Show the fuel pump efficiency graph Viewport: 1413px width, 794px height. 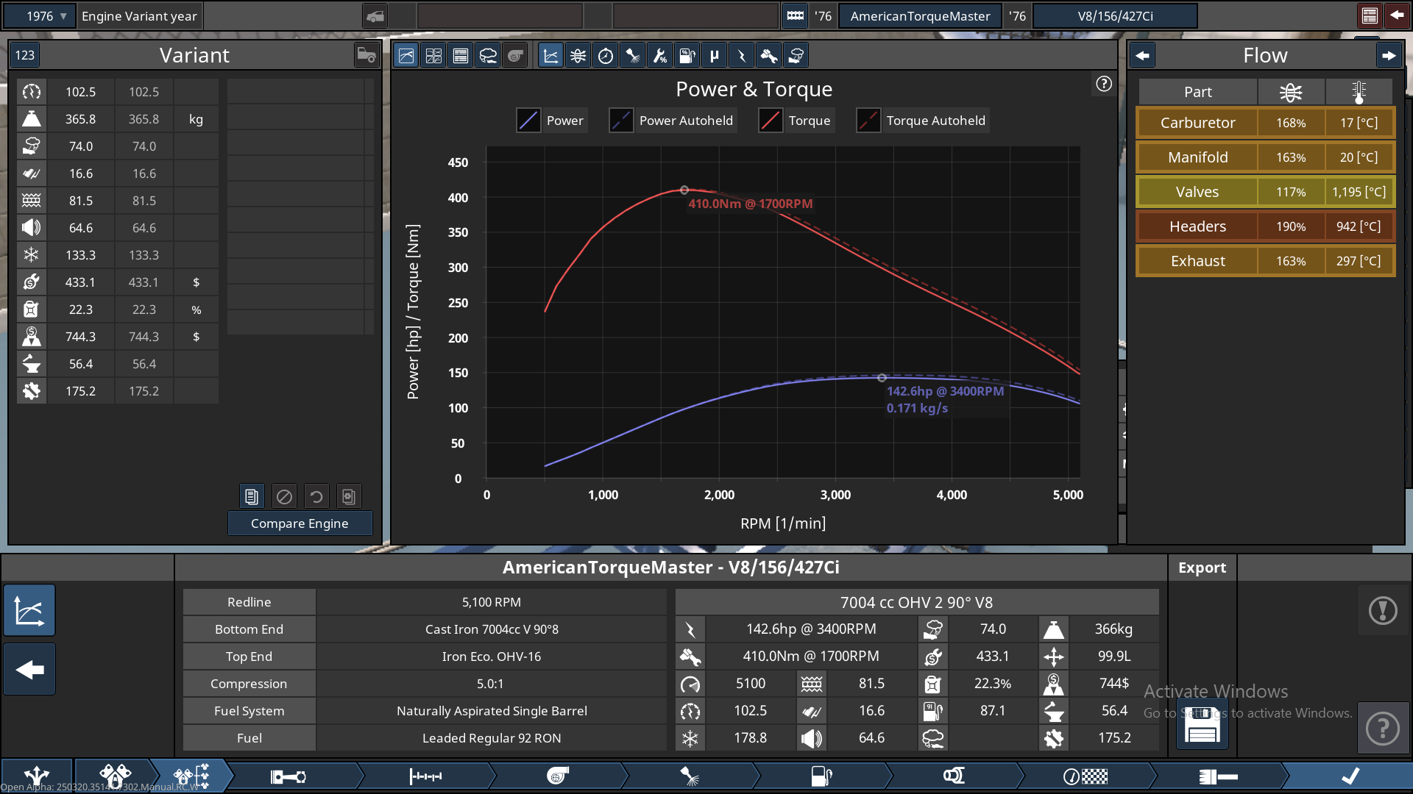(x=687, y=56)
